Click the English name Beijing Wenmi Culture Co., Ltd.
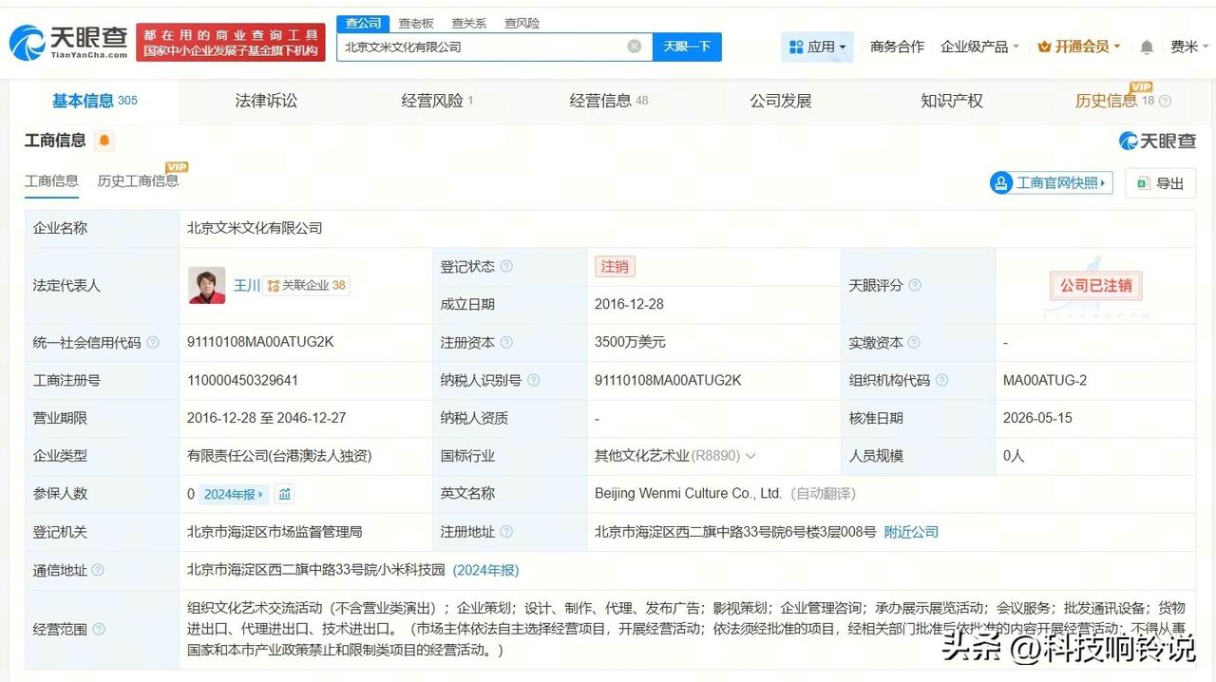Viewport: 1216px width, 682px height. (688, 494)
